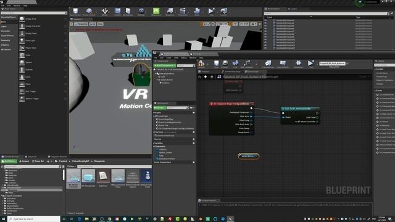The image size is (395, 222).
Task: Select Point Light in Place Actors
Action: [43, 41]
